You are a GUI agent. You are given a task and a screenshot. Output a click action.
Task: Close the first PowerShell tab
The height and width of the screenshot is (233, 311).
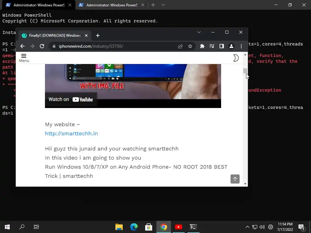[70, 5]
